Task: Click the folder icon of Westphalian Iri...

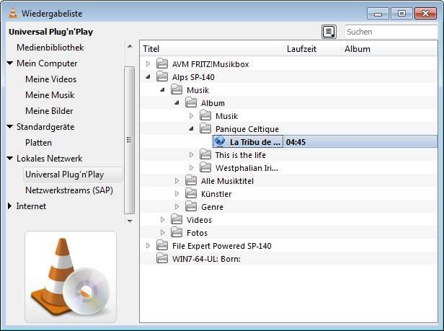Action: (205, 168)
